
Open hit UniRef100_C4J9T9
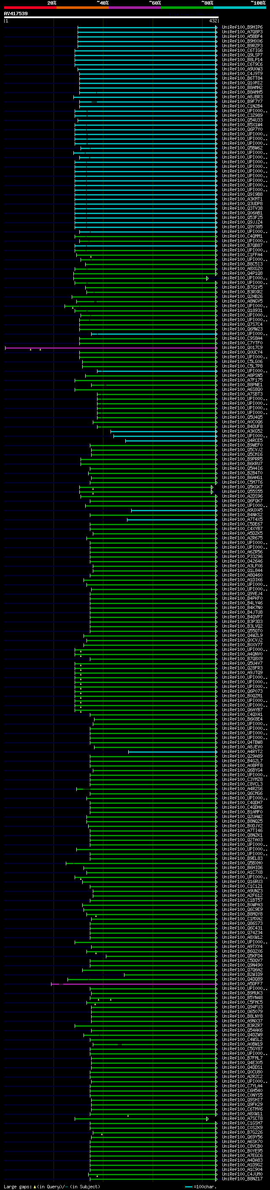point(242,73)
